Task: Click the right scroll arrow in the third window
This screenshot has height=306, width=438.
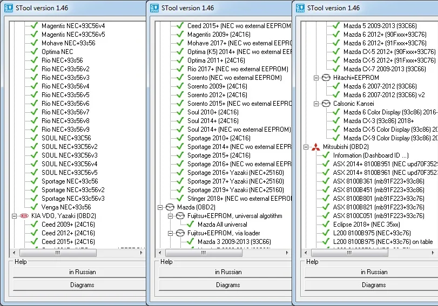Action: [433, 253]
